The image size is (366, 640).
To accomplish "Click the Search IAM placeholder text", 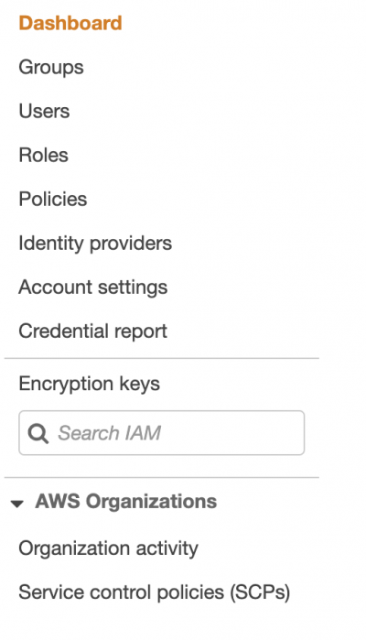I will point(110,433).
